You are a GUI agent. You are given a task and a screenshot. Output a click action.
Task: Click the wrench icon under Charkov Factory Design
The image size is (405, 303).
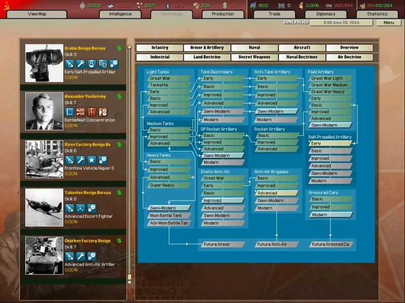(x=80, y=256)
